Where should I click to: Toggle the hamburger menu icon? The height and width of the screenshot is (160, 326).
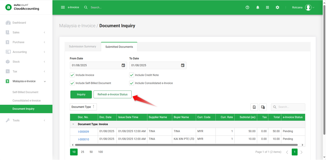coord(63,7)
